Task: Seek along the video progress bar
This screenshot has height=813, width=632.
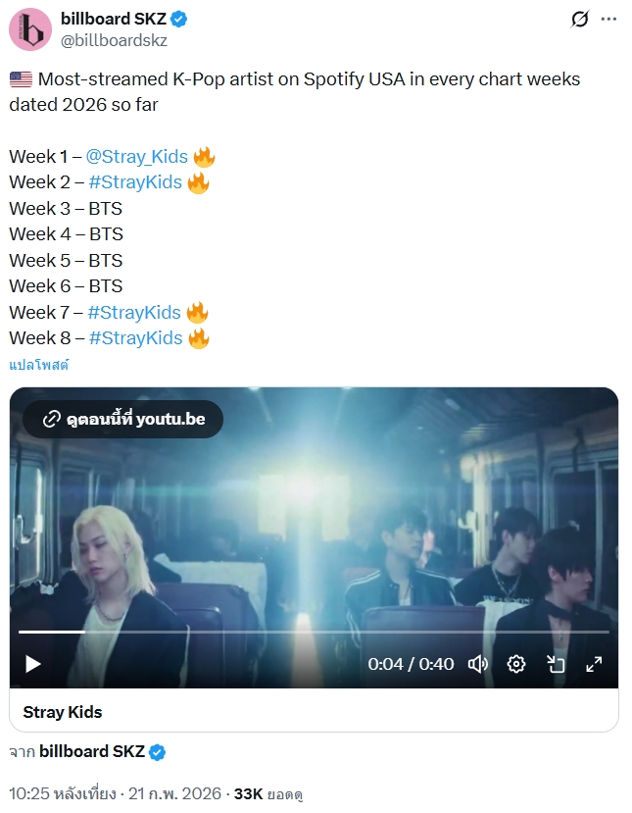Action: [x=314, y=632]
